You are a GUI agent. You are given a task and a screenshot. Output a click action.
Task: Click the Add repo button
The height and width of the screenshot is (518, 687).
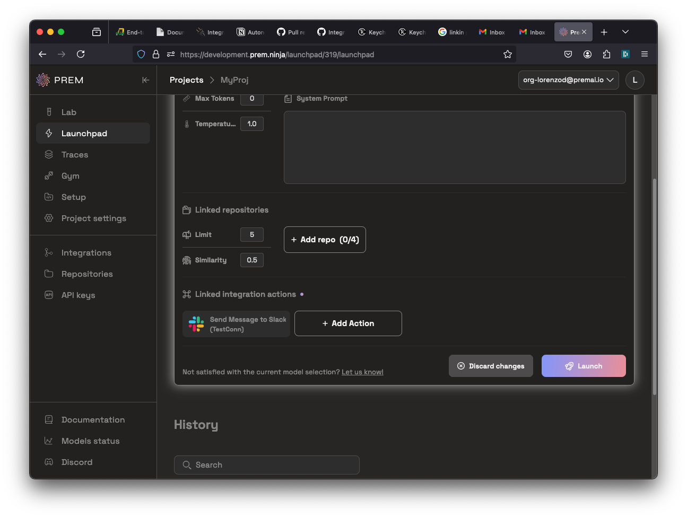point(325,240)
